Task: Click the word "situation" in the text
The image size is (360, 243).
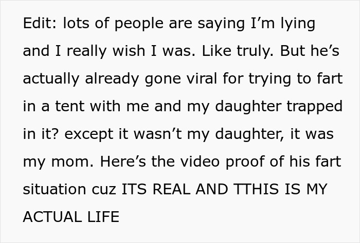Action: (53, 190)
